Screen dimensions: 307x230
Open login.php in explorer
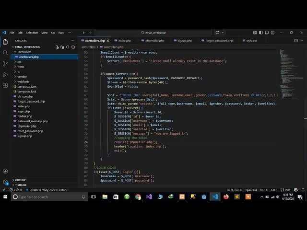tap(24, 111)
